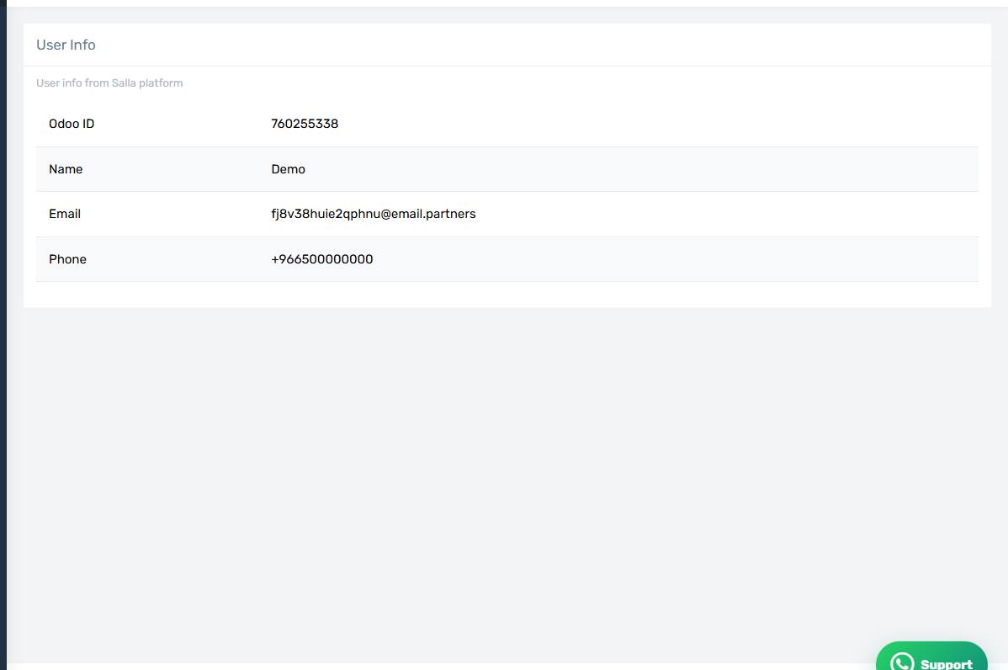
Task: Click the phone number +966500000000
Action: tap(322, 259)
